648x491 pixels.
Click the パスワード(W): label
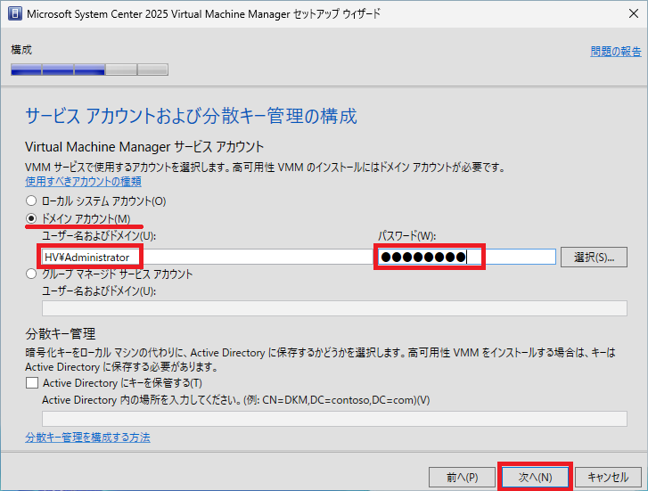point(407,236)
